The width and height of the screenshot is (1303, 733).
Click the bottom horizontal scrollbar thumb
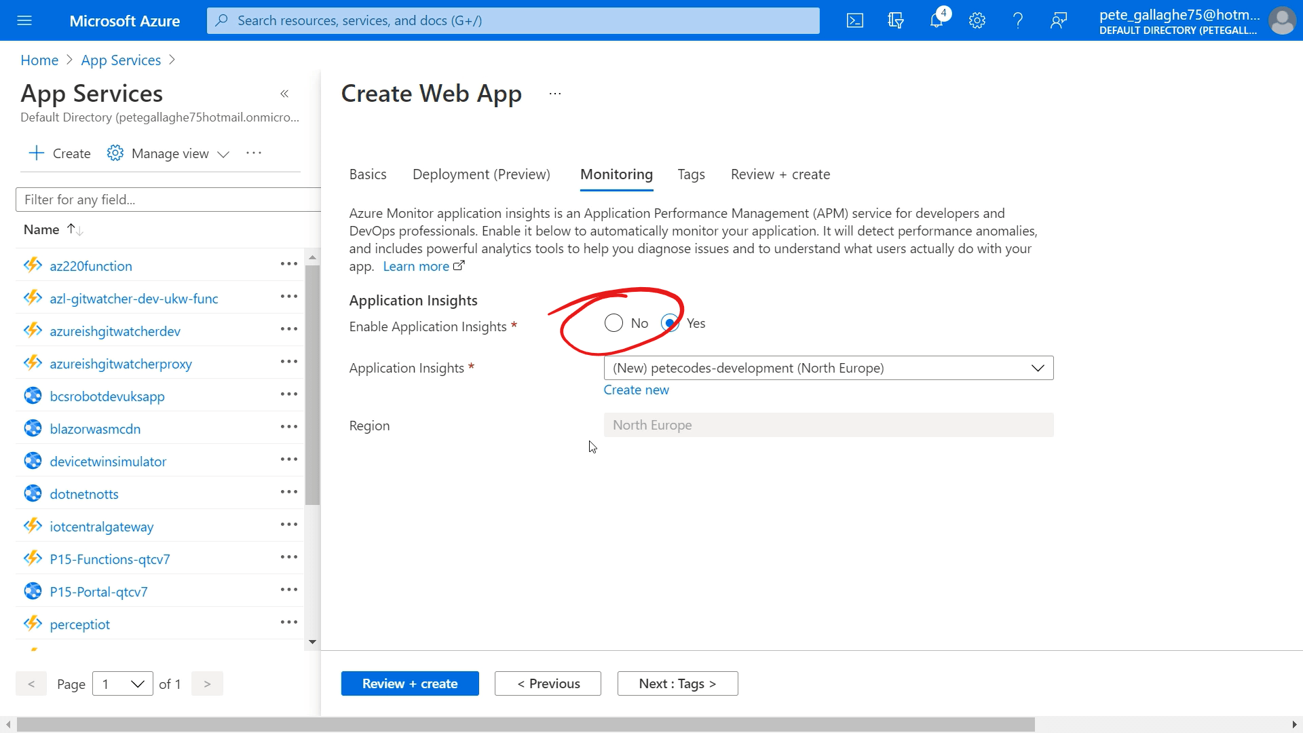point(525,725)
